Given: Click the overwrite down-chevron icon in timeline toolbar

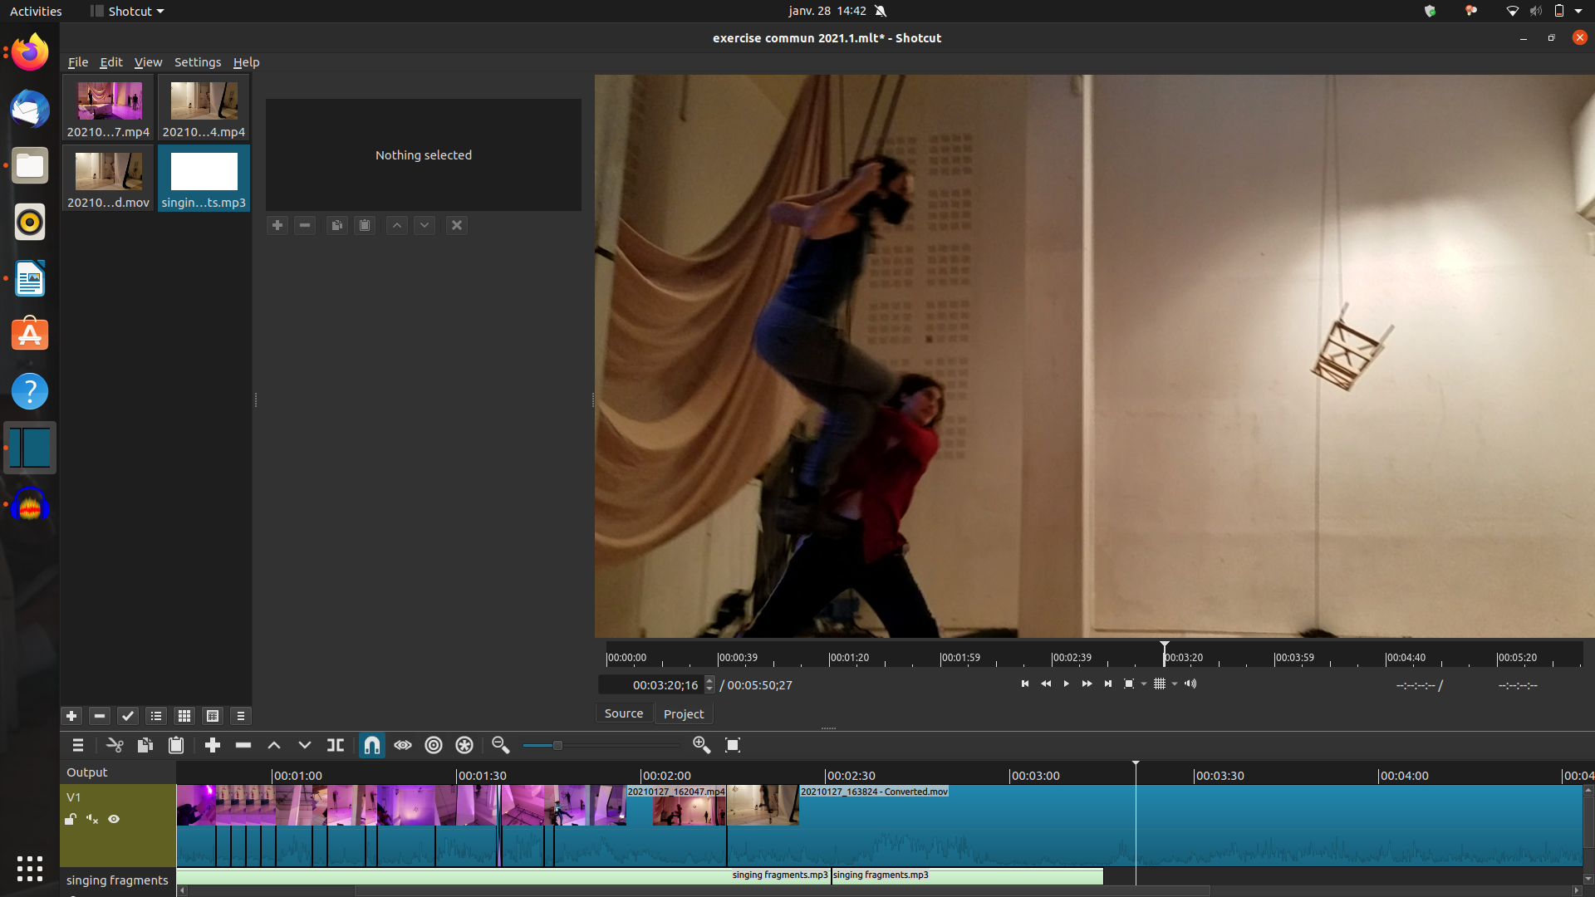Looking at the screenshot, I should coord(305,745).
